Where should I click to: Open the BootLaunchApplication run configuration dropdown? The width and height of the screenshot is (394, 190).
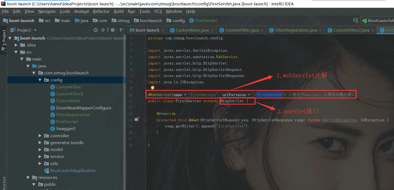tap(378, 20)
